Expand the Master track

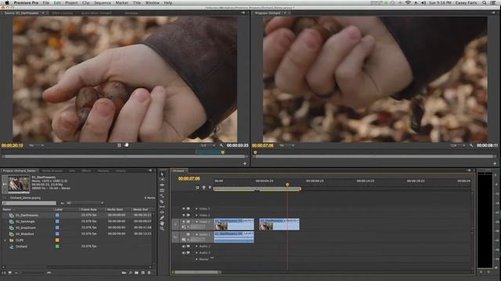pyautogui.click(x=196, y=259)
